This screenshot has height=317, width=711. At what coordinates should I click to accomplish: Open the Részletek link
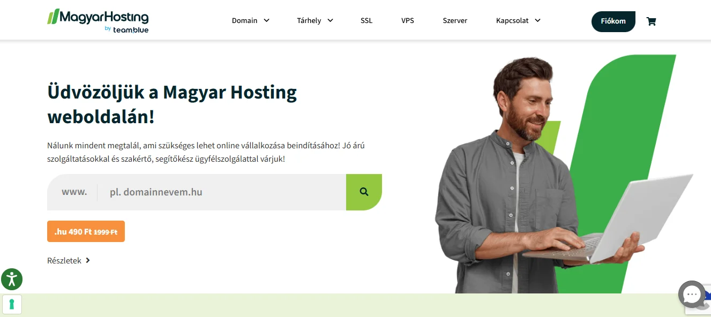coord(64,260)
